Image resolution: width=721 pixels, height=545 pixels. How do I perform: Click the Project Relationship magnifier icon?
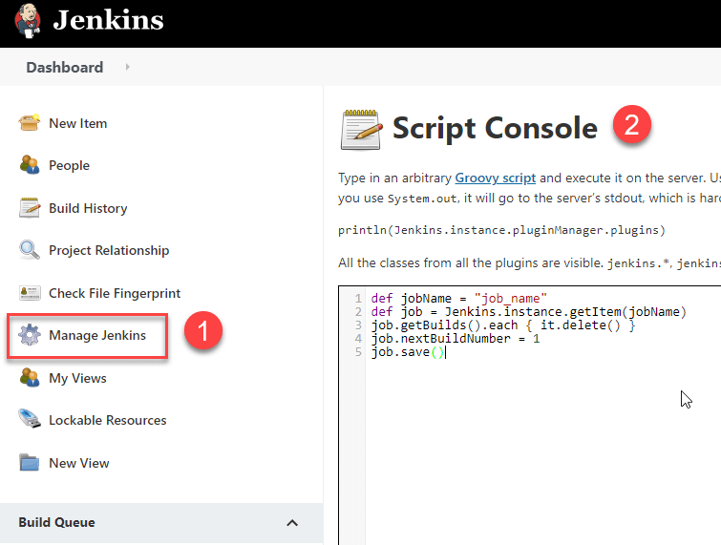(x=30, y=250)
